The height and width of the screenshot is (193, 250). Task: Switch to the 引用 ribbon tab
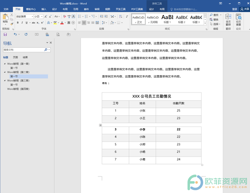(x=76, y=9)
